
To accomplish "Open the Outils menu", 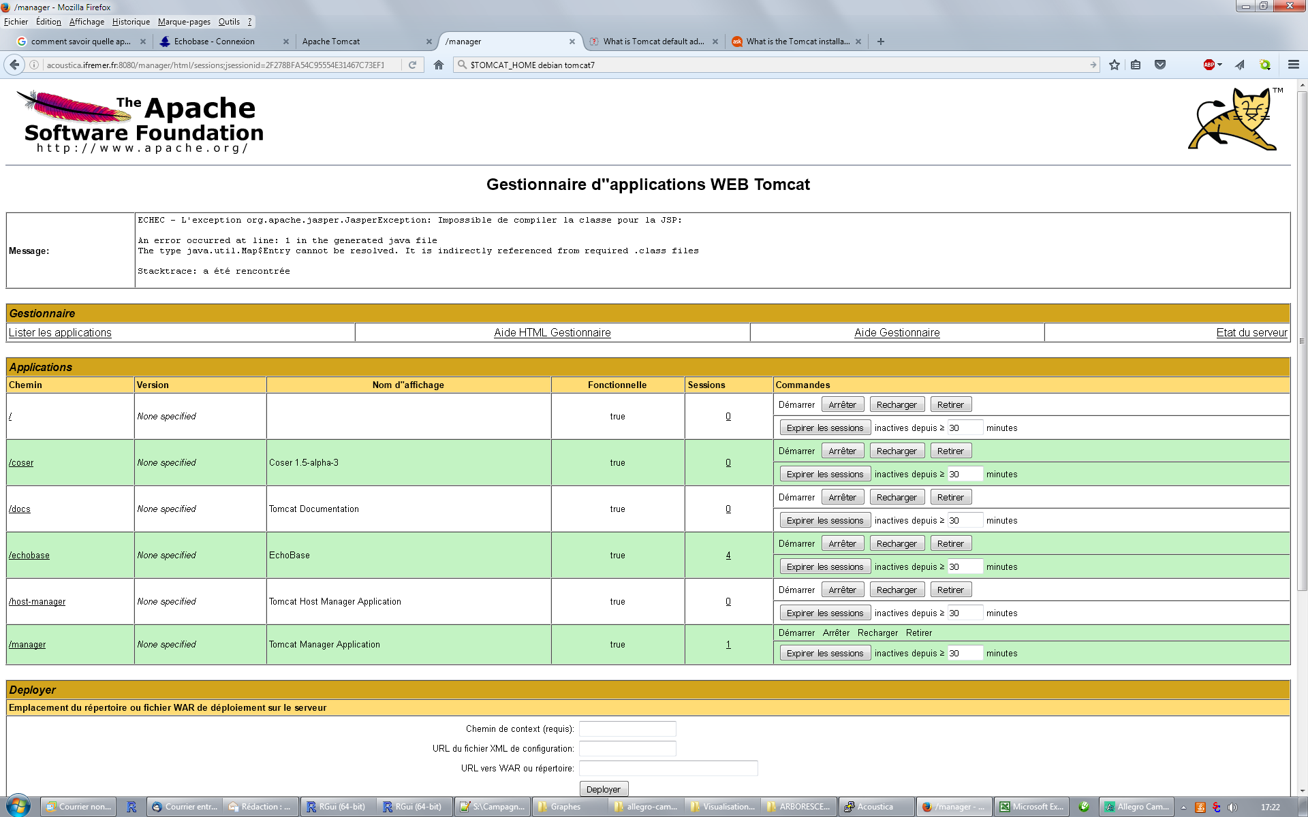I will (229, 22).
